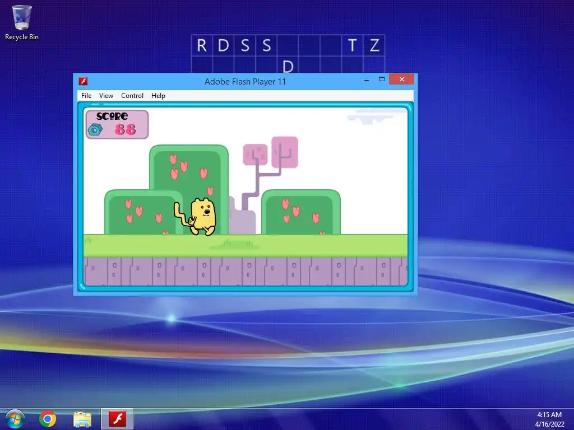Click the blue nut icon in score panel
The width and height of the screenshot is (574, 430).
[x=95, y=129]
